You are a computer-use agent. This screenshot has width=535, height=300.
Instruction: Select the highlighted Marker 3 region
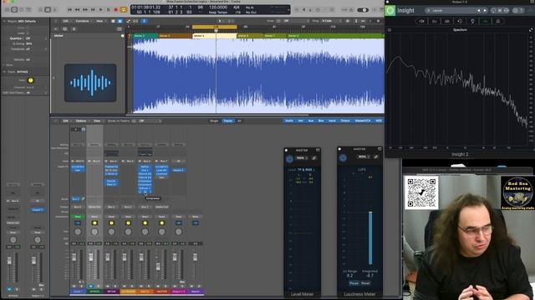coord(214,36)
